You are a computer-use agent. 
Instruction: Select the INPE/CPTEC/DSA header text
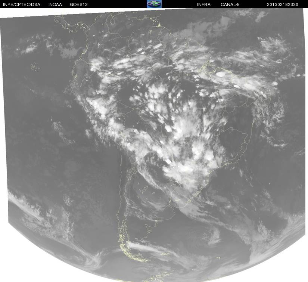(x=22, y=4)
